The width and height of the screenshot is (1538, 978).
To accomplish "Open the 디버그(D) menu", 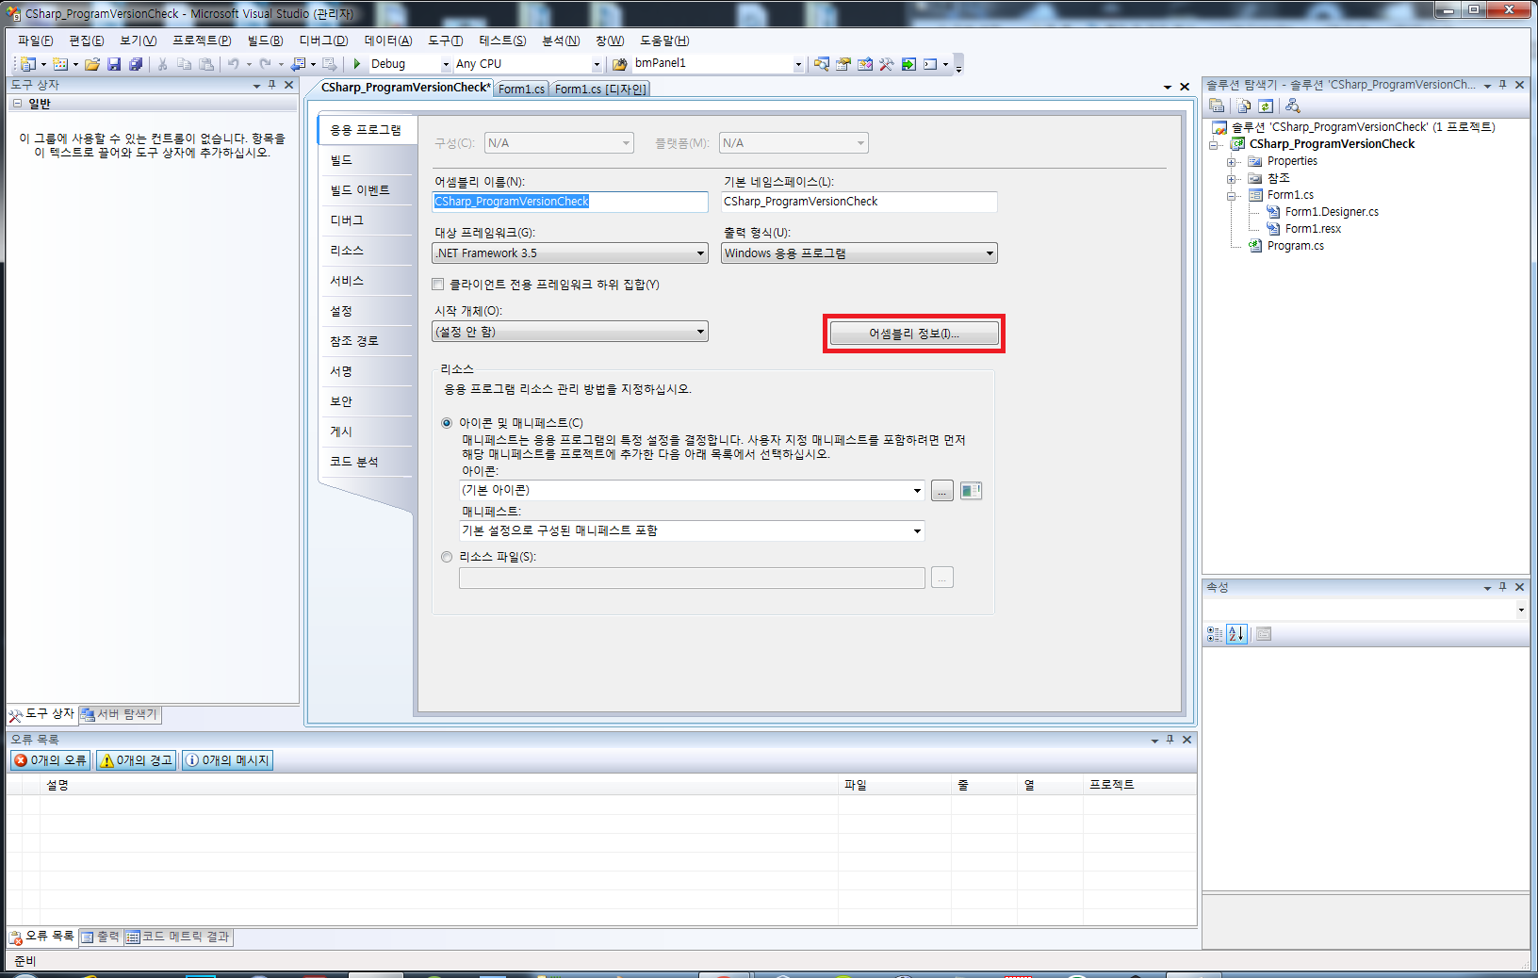I will click(323, 41).
